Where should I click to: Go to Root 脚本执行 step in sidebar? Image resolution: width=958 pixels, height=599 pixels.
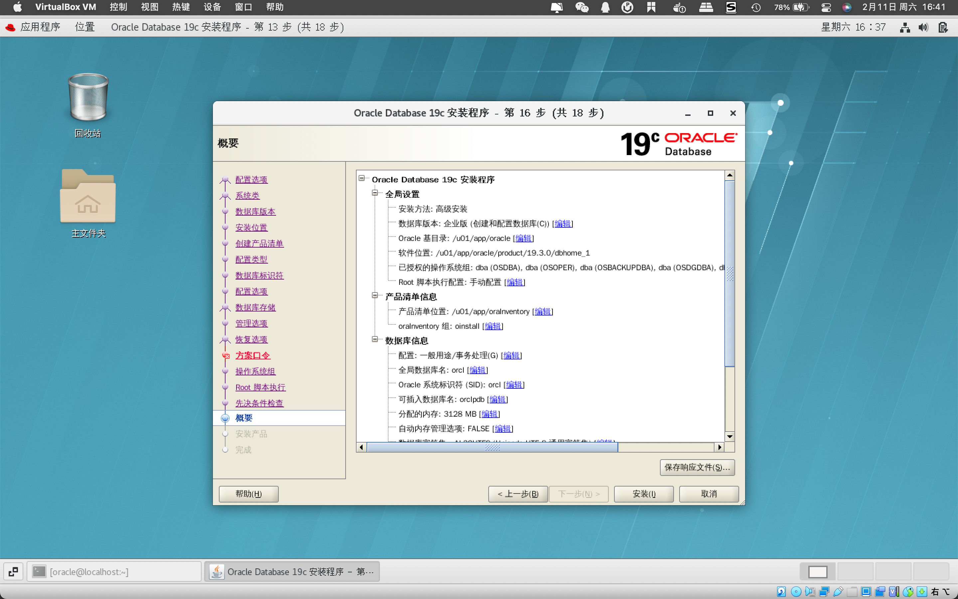[x=260, y=387]
